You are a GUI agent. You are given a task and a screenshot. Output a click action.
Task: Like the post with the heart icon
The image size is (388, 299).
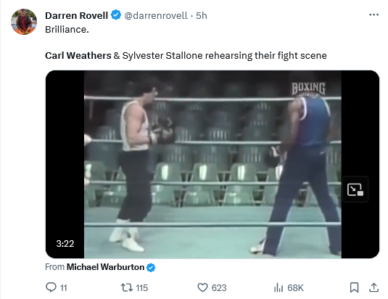pyautogui.click(x=202, y=287)
